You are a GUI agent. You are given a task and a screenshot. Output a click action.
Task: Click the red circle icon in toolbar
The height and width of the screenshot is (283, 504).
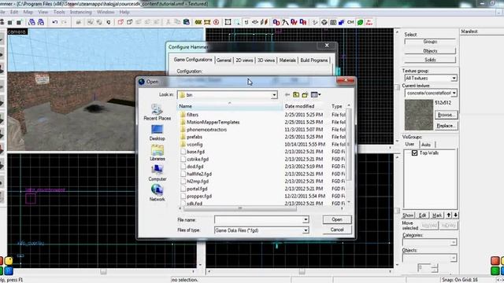[217, 22]
